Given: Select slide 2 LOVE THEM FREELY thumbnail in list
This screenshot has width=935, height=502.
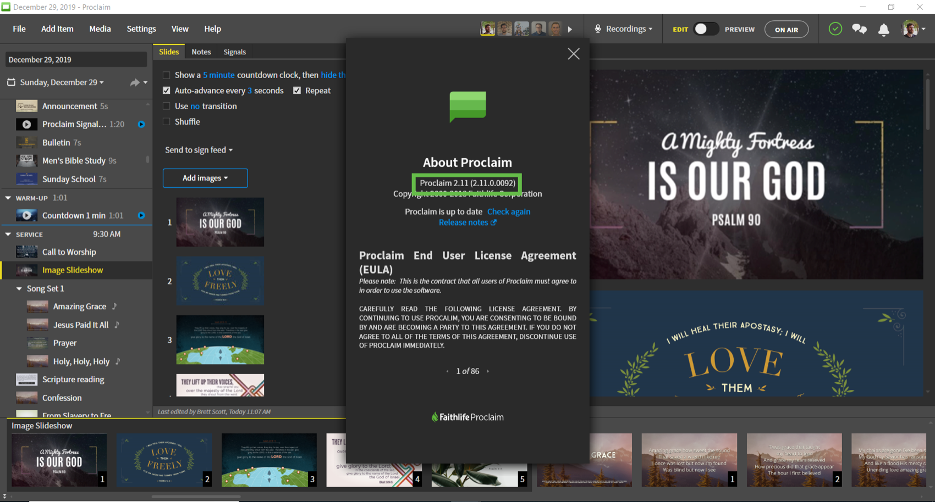Looking at the screenshot, I should (x=220, y=281).
